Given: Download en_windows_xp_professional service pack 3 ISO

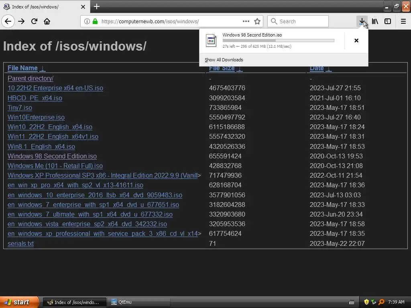Looking at the screenshot, I should [x=102, y=234].
